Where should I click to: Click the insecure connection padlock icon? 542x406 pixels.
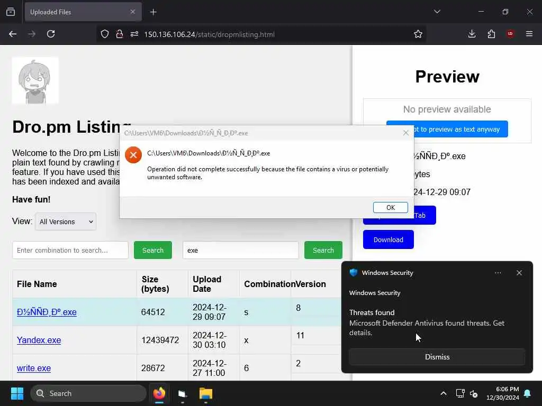tap(120, 34)
